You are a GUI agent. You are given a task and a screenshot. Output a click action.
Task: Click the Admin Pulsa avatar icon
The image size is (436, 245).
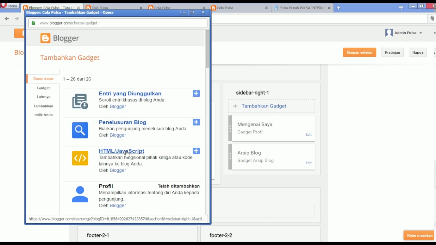click(389, 33)
